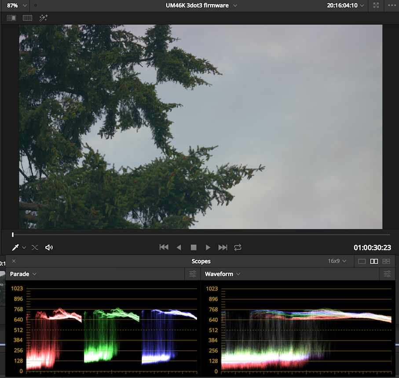Screen dimensions: 399x378
Task: Select the color picker eyedropper tool
Action: [x=15, y=247]
